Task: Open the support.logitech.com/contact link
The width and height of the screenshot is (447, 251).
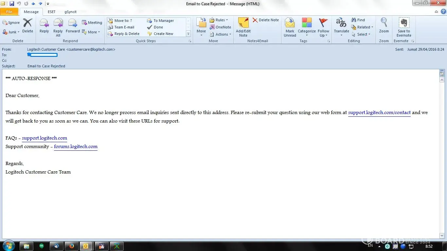Action: tap(379, 112)
